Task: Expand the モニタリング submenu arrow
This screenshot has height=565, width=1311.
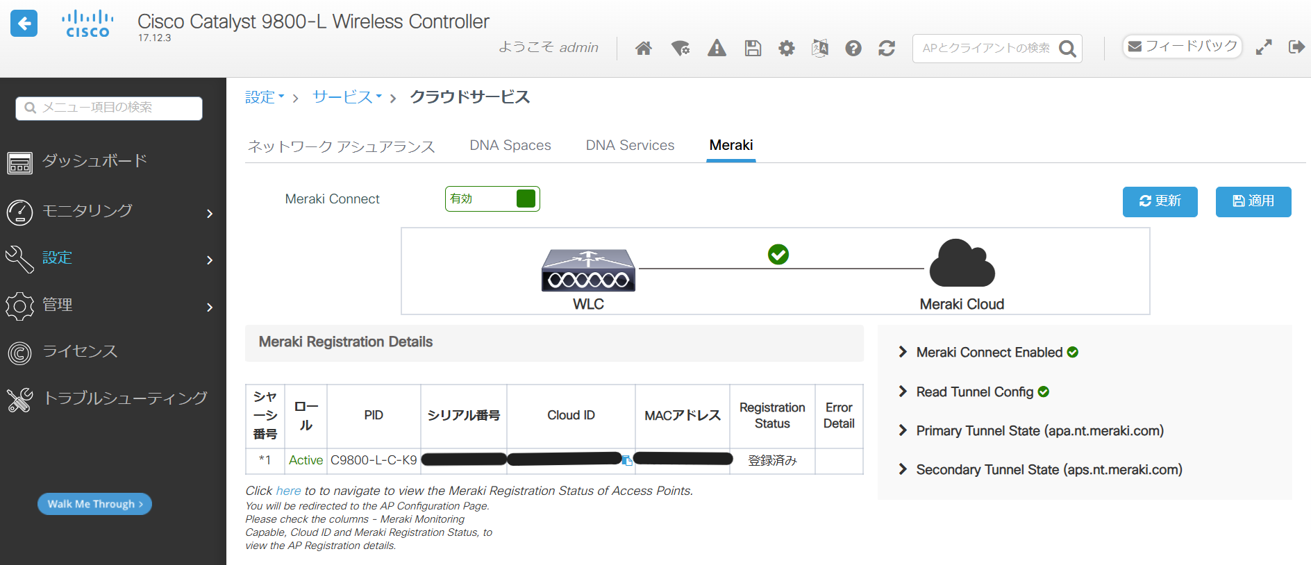Action: (x=210, y=213)
